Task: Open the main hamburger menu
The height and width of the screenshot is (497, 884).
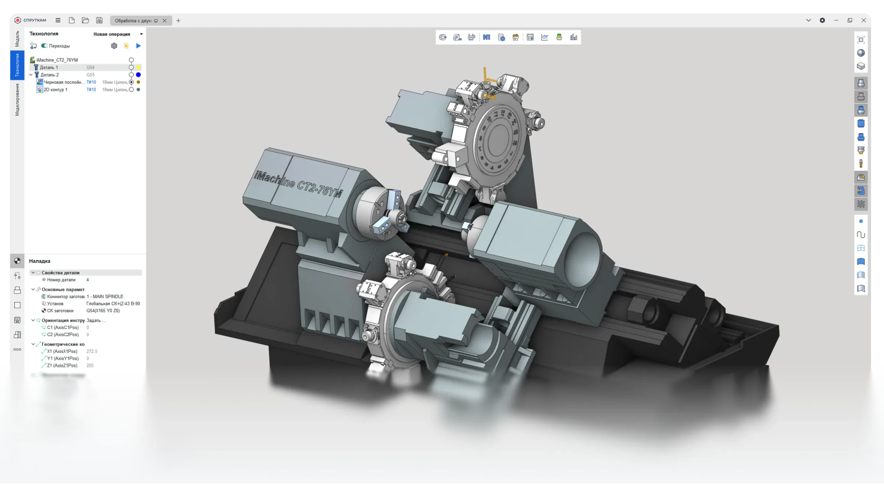Action: tap(58, 20)
